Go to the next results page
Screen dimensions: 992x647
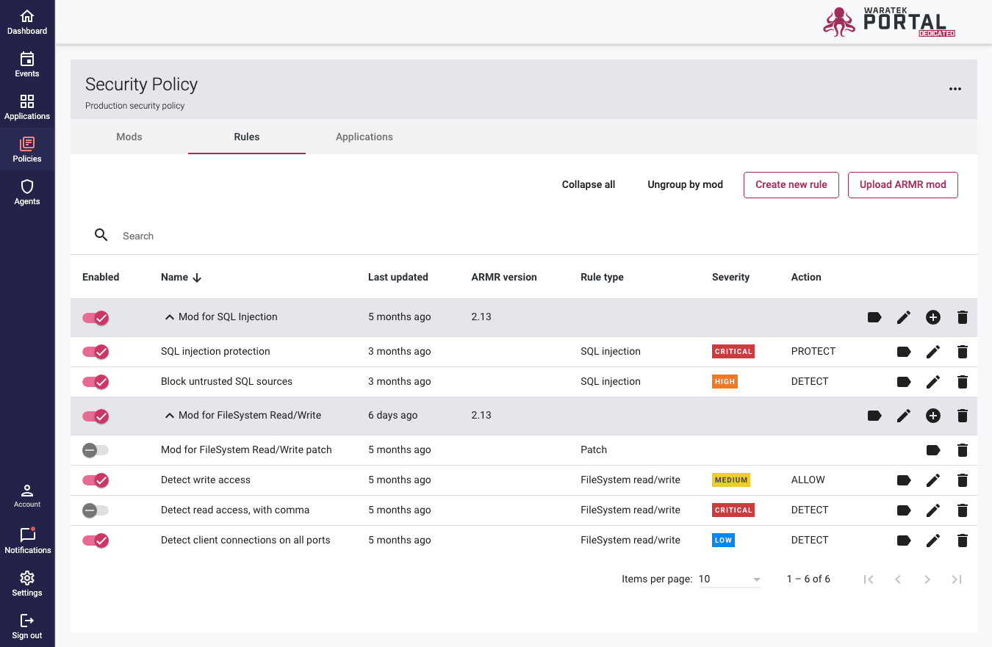click(x=927, y=579)
